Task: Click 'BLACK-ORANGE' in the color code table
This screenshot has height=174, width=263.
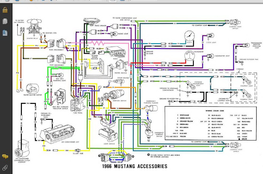Action: (217, 118)
